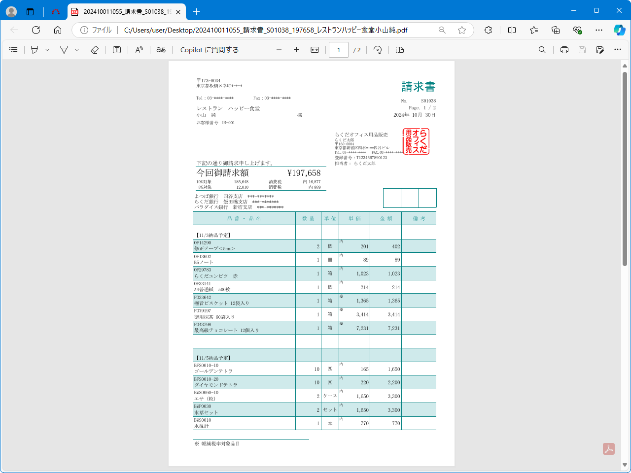The image size is (631, 473).
Task: Open the Favorites list
Action: click(x=534, y=30)
